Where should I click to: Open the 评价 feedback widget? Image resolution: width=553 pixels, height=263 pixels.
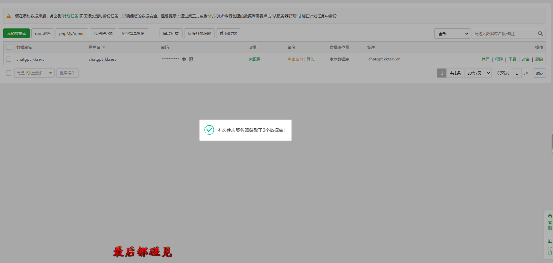[x=550, y=247]
